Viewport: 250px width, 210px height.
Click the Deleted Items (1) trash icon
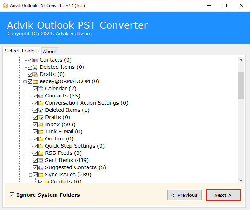[x=40, y=110]
